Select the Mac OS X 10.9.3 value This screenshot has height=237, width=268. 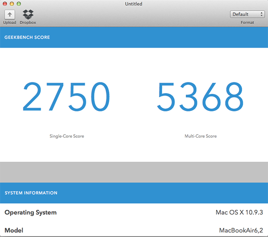click(x=239, y=212)
